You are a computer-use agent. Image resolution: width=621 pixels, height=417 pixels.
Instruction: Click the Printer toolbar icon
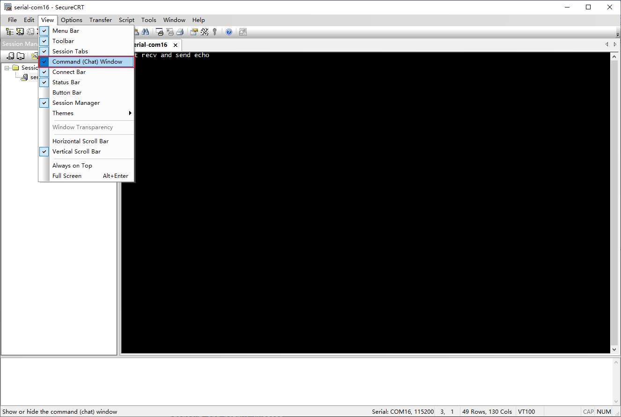point(180,32)
